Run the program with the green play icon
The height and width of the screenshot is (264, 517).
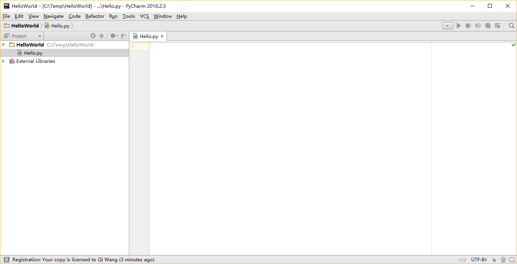[459, 26]
